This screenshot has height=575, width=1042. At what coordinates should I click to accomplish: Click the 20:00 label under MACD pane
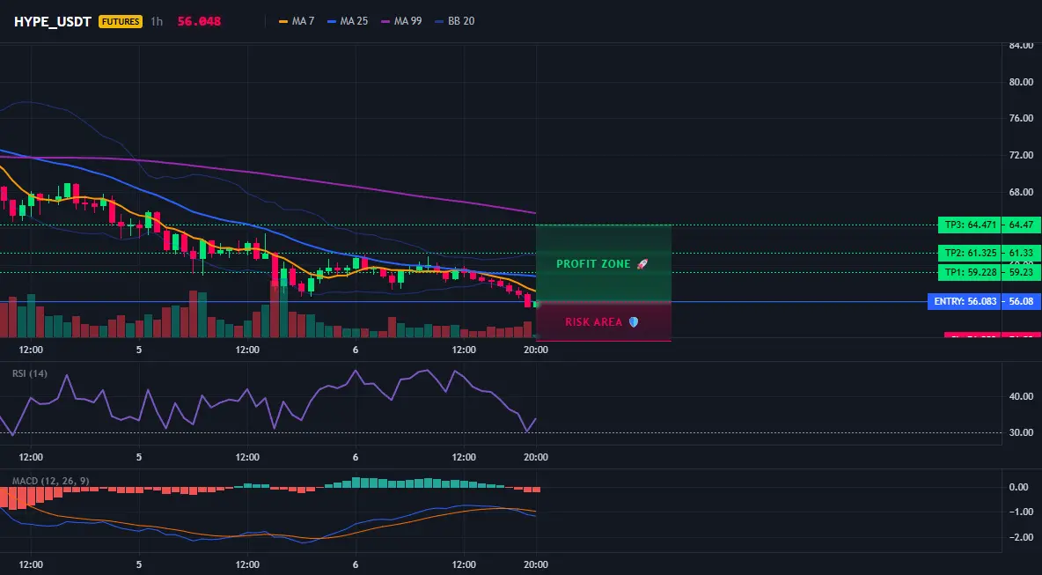536,565
